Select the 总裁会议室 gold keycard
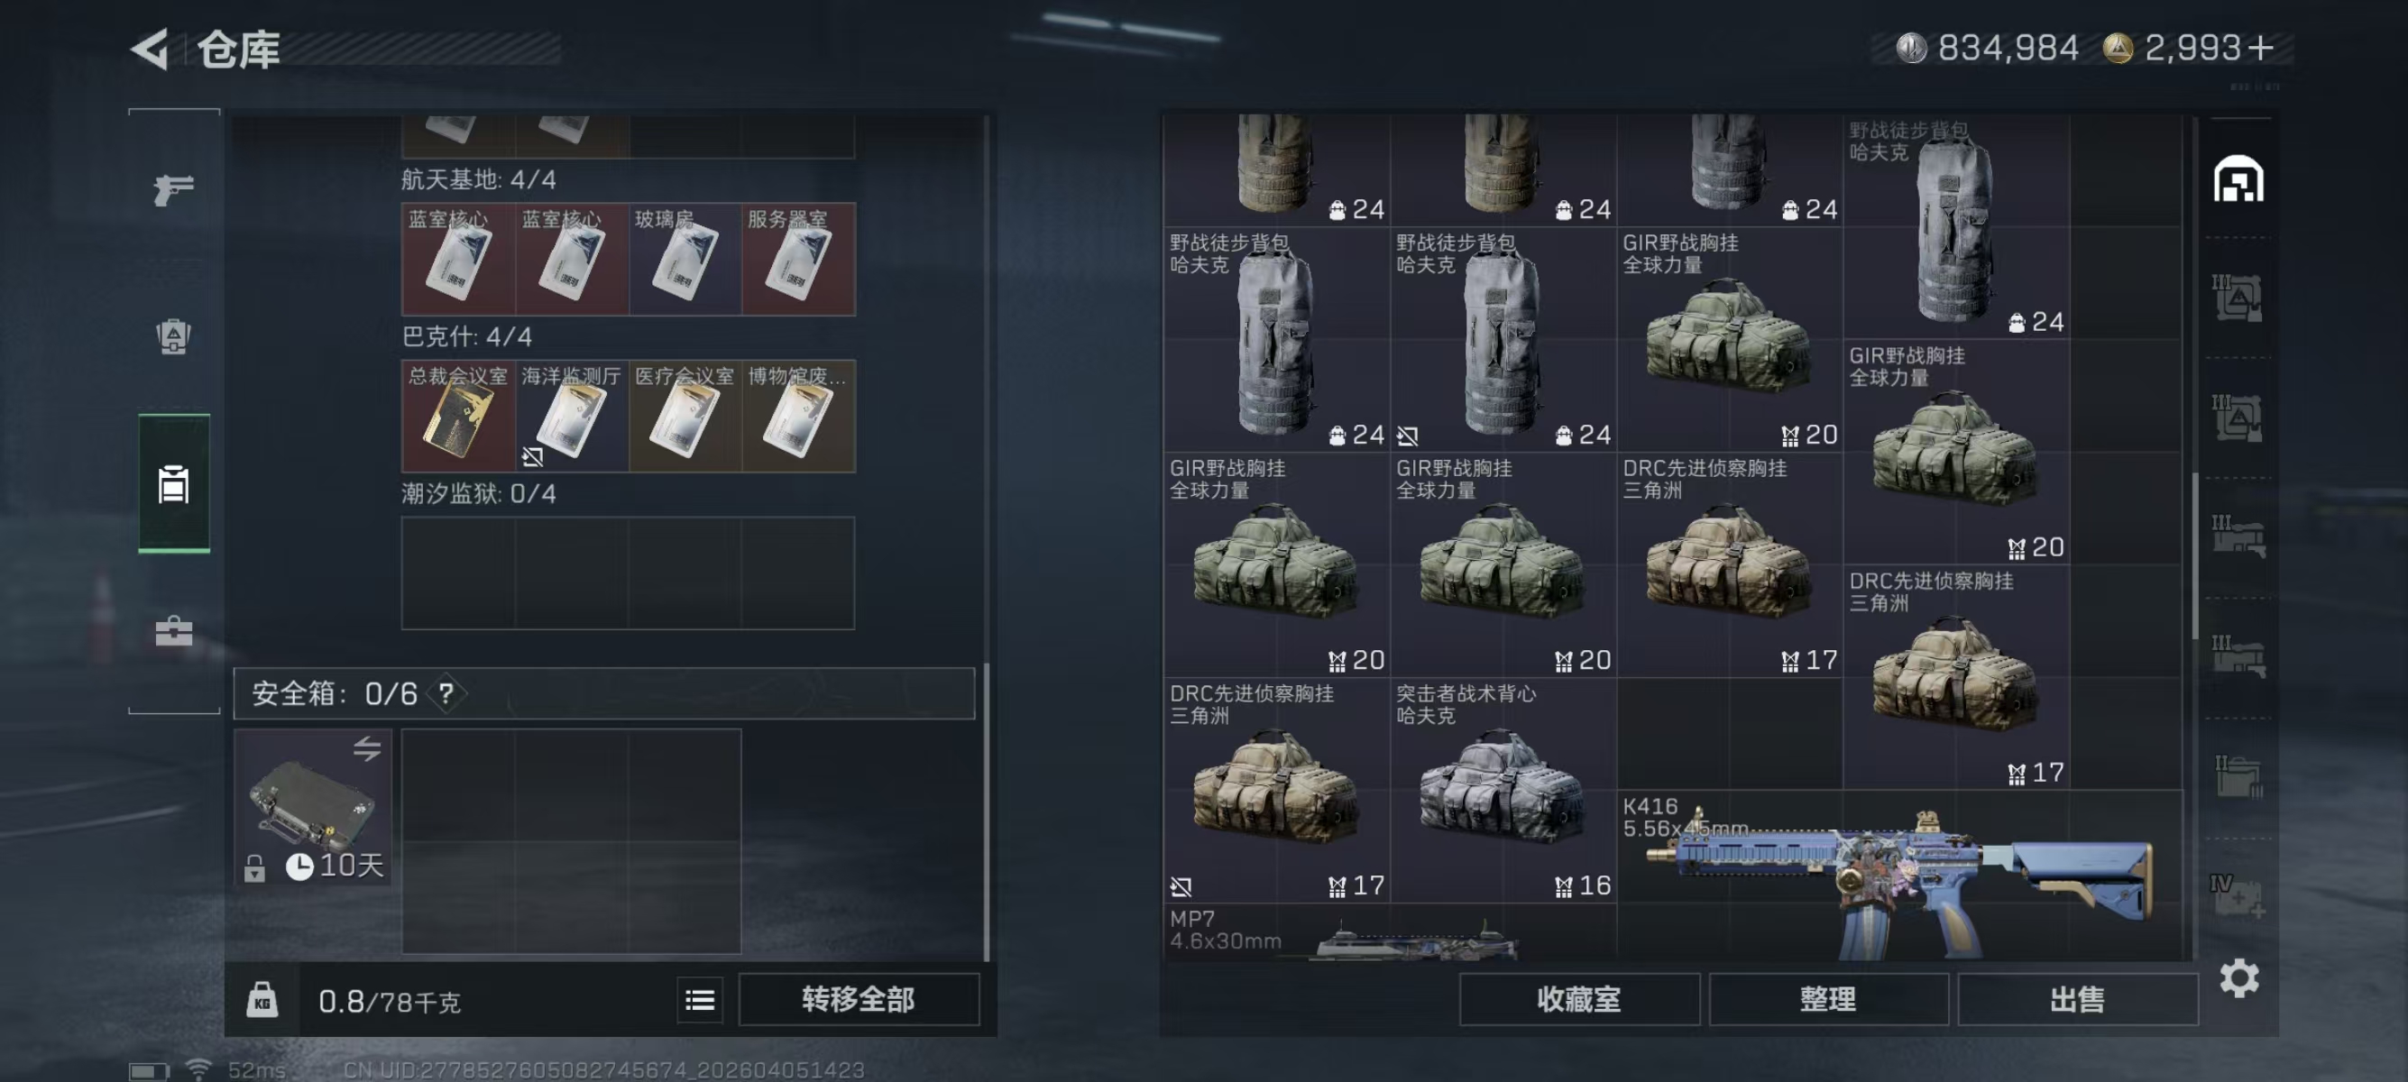Screen dimensions: 2408x1082 click(458, 416)
